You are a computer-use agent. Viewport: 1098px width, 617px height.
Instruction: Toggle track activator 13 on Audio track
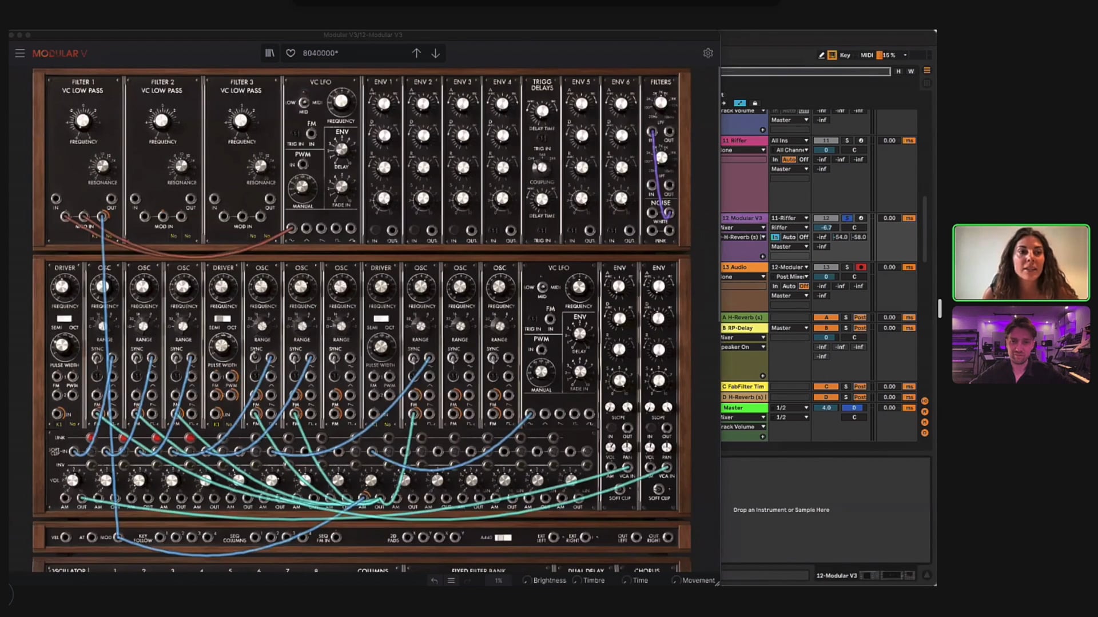click(826, 267)
